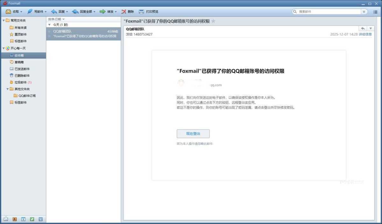
Task: Toggle the reply direction arrow in mail header
Action: 362,28
